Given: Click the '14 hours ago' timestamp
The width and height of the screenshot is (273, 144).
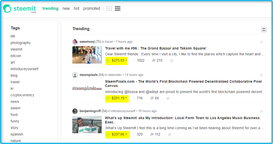Looking at the screenshot, I should (x=134, y=75).
